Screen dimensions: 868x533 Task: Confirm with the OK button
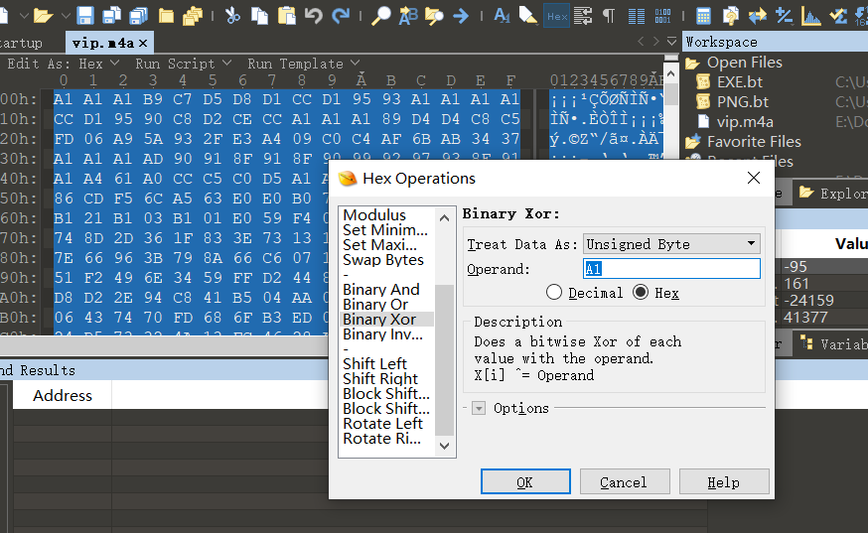(x=525, y=481)
